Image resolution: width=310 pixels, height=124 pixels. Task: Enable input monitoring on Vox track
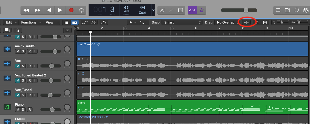(x=35, y=66)
